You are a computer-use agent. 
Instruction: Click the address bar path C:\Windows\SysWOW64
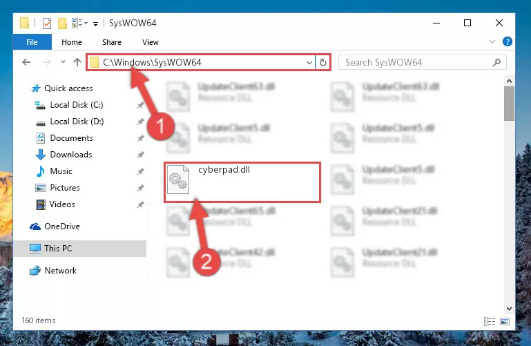152,62
